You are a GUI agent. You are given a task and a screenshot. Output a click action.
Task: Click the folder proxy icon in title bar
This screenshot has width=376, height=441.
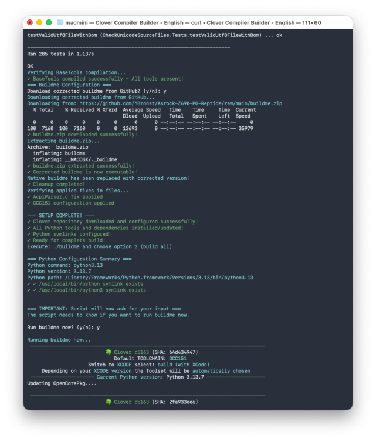point(60,22)
